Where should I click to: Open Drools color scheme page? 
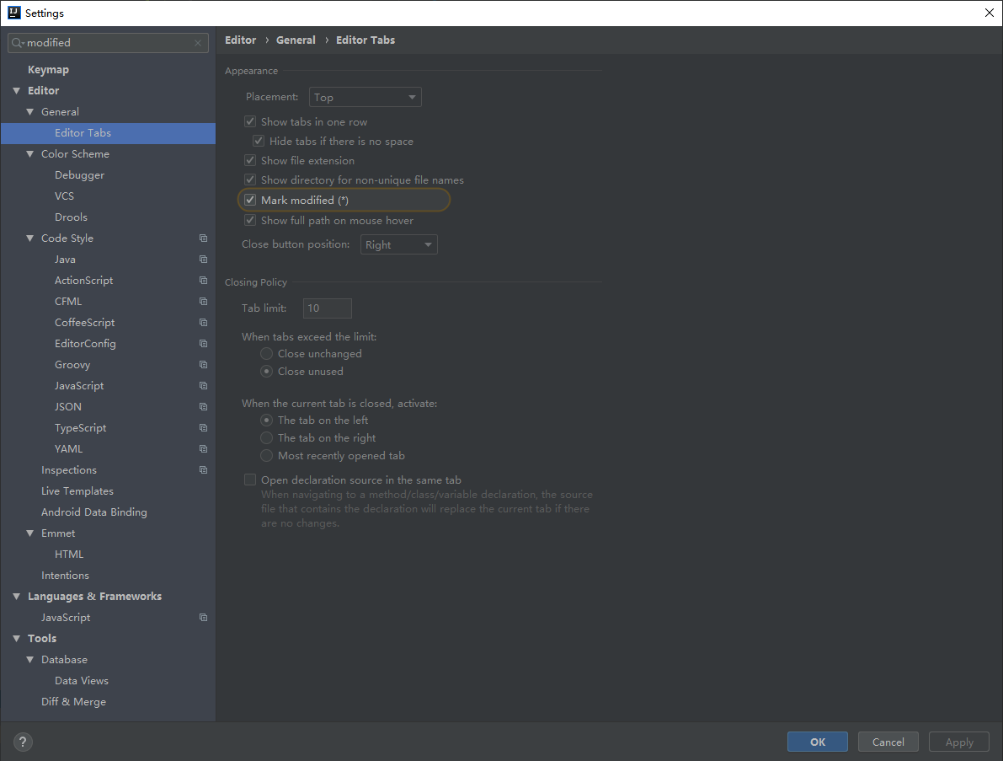(71, 217)
